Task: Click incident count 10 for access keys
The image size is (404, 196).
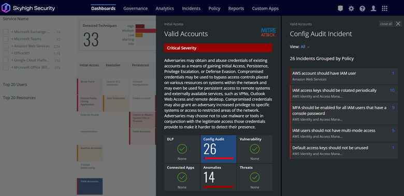Action: coord(392,91)
